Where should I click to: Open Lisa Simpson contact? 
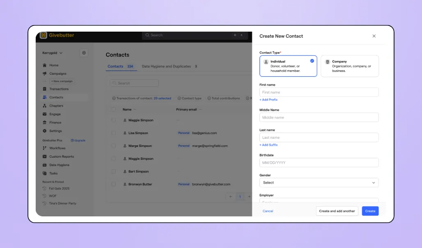click(138, 133)
